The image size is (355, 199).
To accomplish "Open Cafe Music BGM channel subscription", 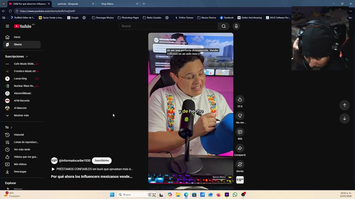I will 22,64.
